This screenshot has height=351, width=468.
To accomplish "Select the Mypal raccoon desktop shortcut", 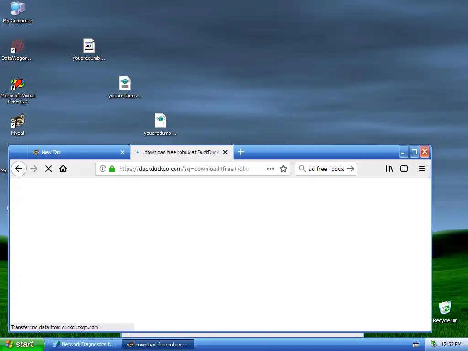I will point(18,125).
